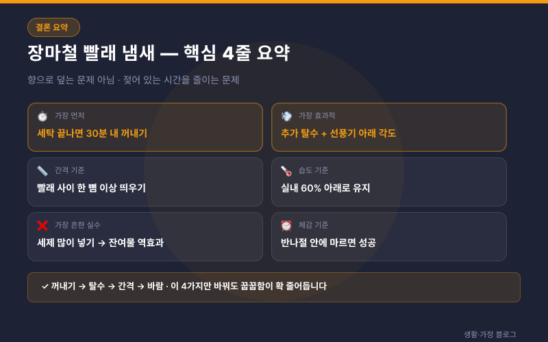Click the 추가 탈수 + 선풍기 아래 각도 text
Viewport: 548px width, 342px height.
pyautogui.click(x=338, y=133)
